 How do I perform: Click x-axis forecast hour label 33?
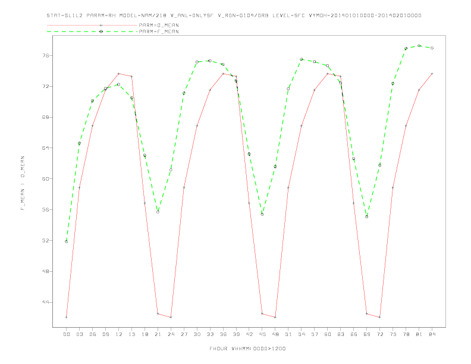click(x=210, y=334)
